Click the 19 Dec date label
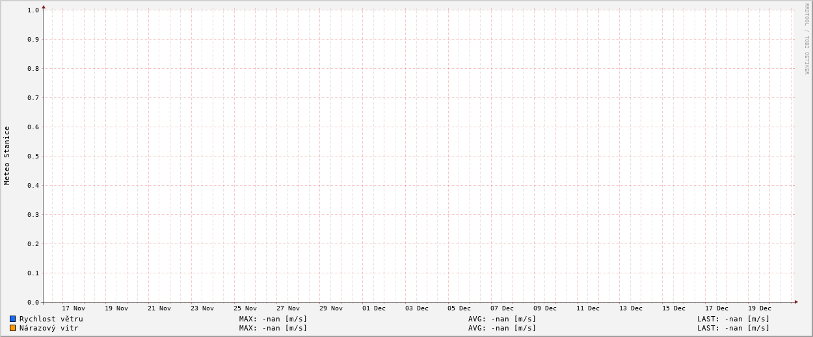This screenshot has width=813, height=337. coord(760,308)
